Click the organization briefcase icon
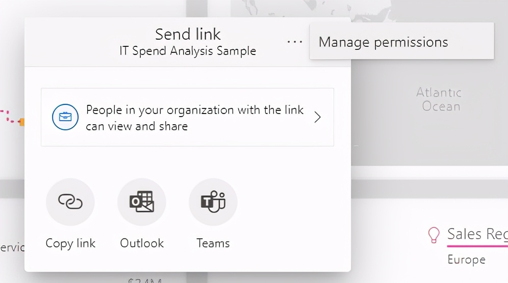The image size is (508, 283). click(65, 117)
